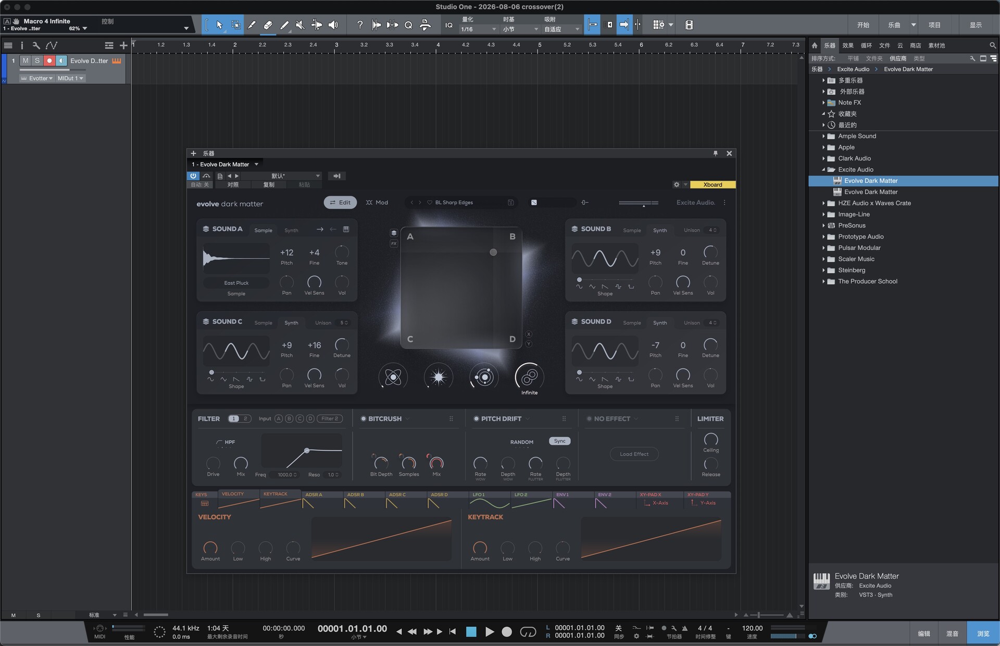The height and width of the screenshot is (646, 1000).
Task: Select the Mute tool
Action: [301, 24]
